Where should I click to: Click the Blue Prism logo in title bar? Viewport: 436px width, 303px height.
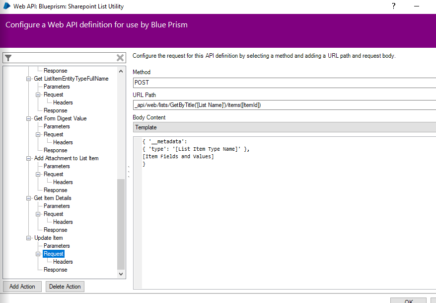(6, 6)
